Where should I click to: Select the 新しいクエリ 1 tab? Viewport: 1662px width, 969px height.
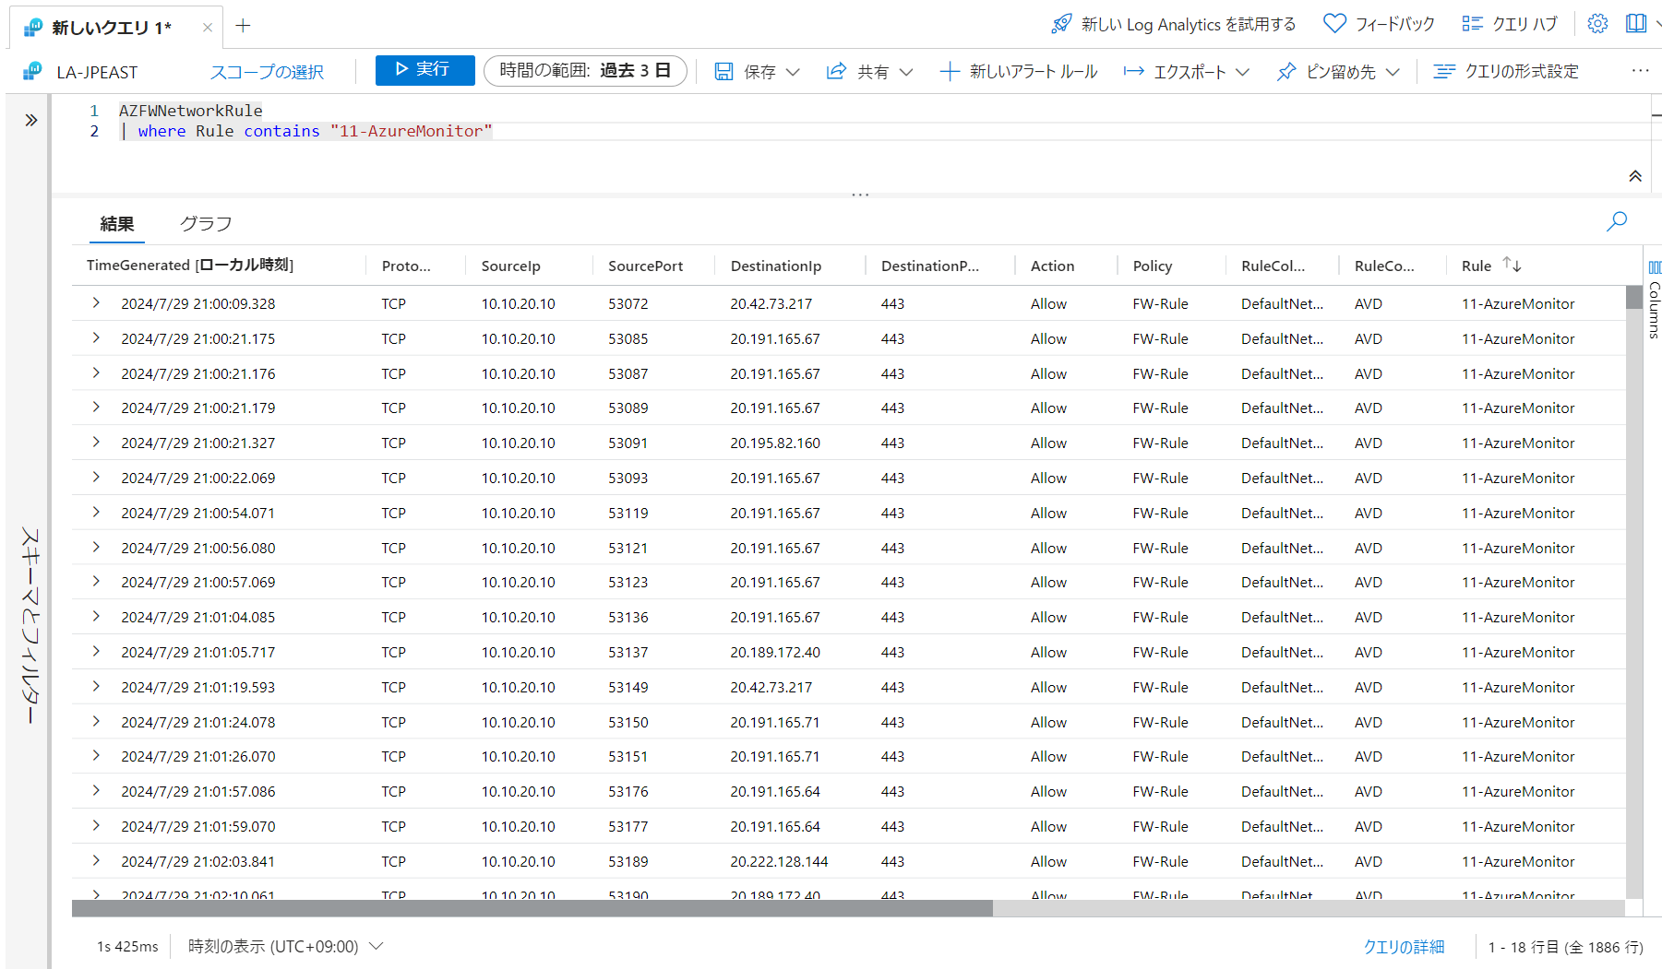coord(112,28)
